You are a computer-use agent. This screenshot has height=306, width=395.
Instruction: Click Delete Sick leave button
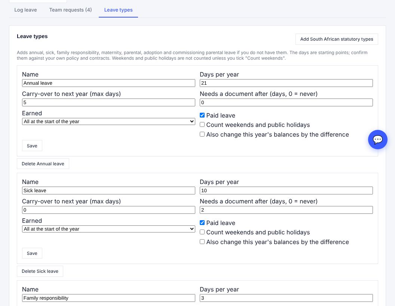pos(40,271)
